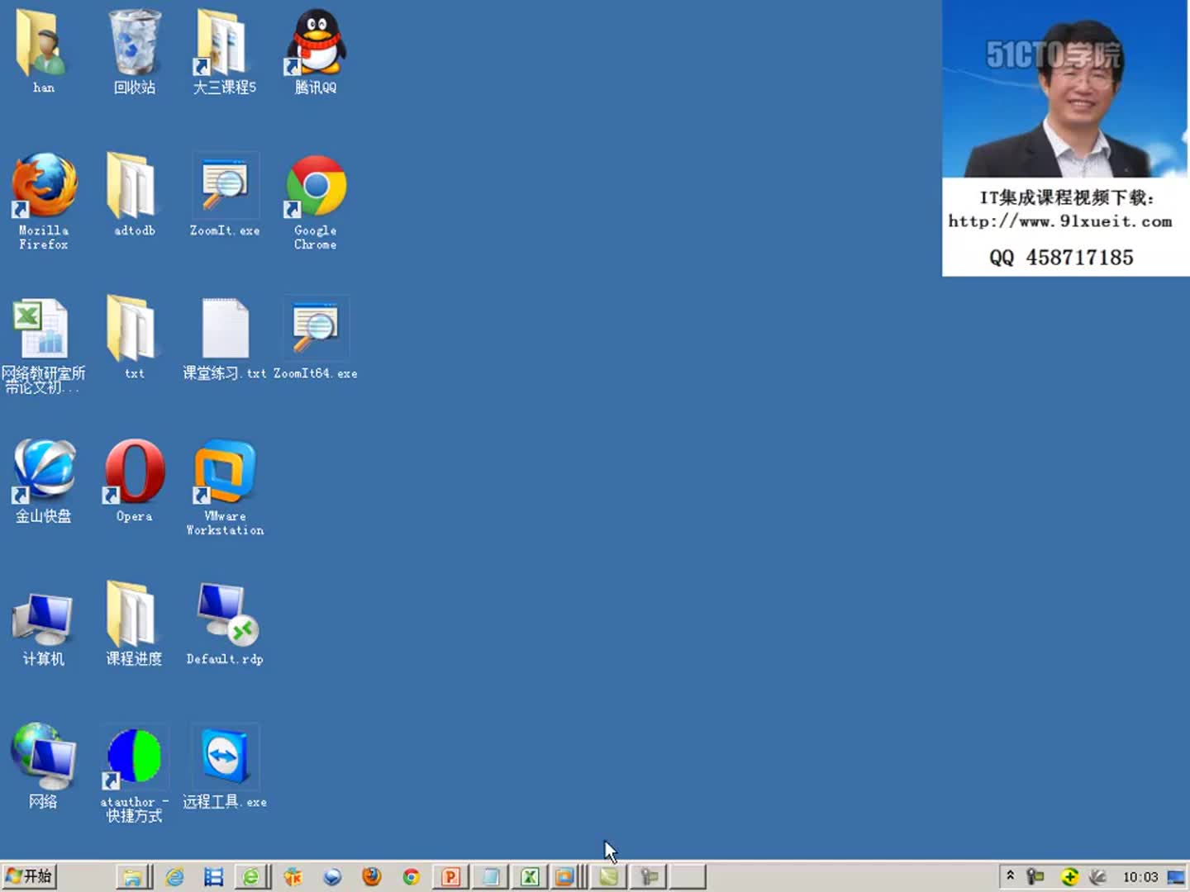This screenshot has height=892, width=1190.
Task: Click the green leaf taskbar button
Action: click(x=608, y=876)
